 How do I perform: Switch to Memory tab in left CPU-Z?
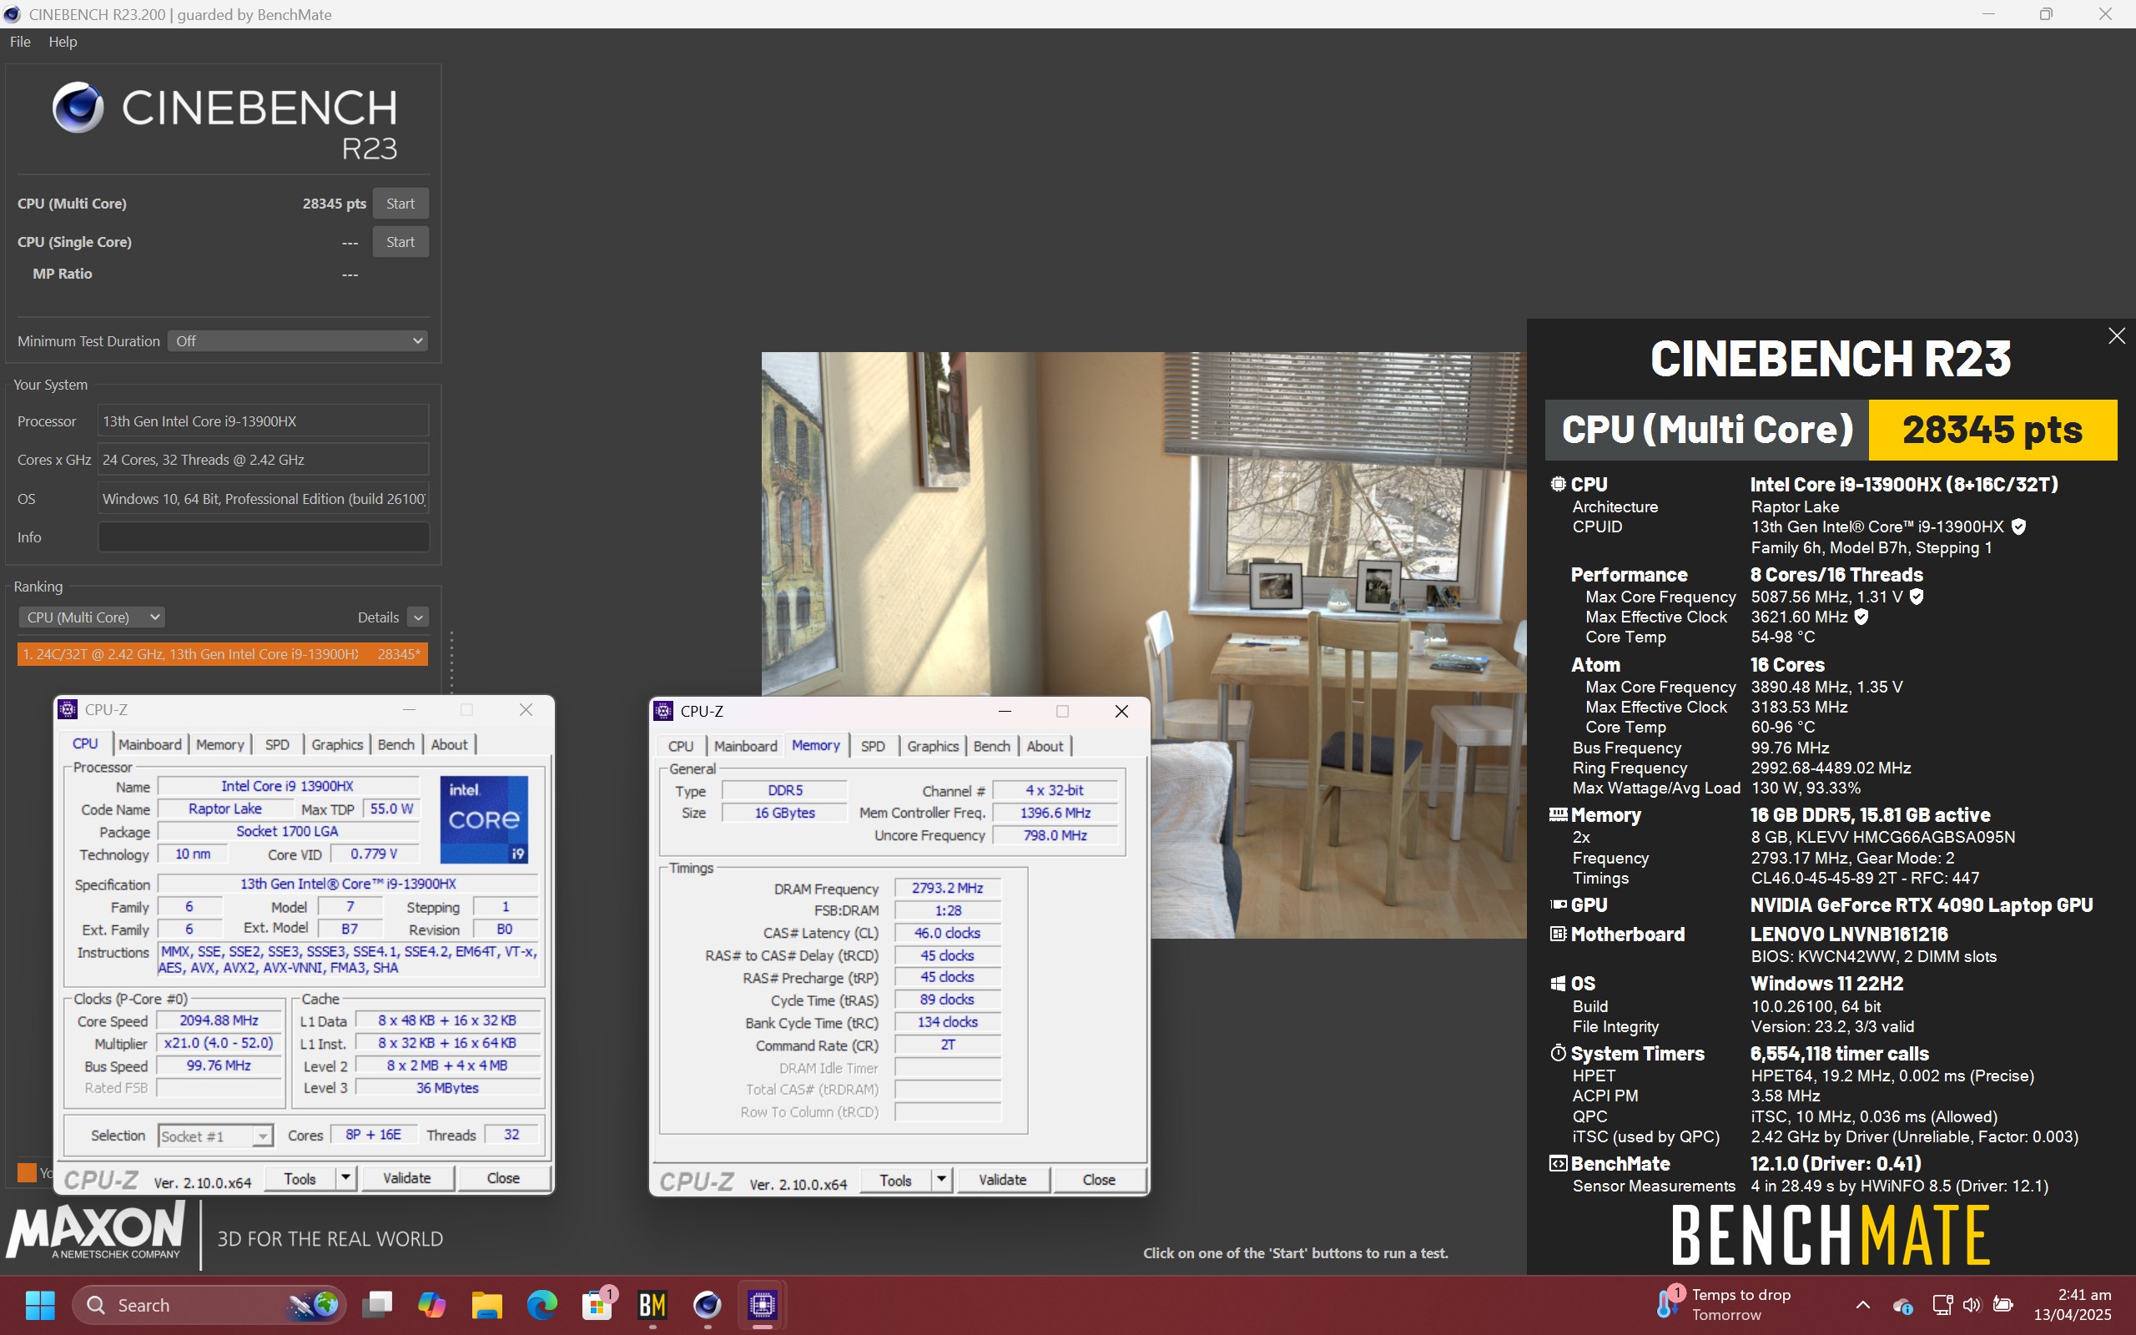(x=219, y=744)
